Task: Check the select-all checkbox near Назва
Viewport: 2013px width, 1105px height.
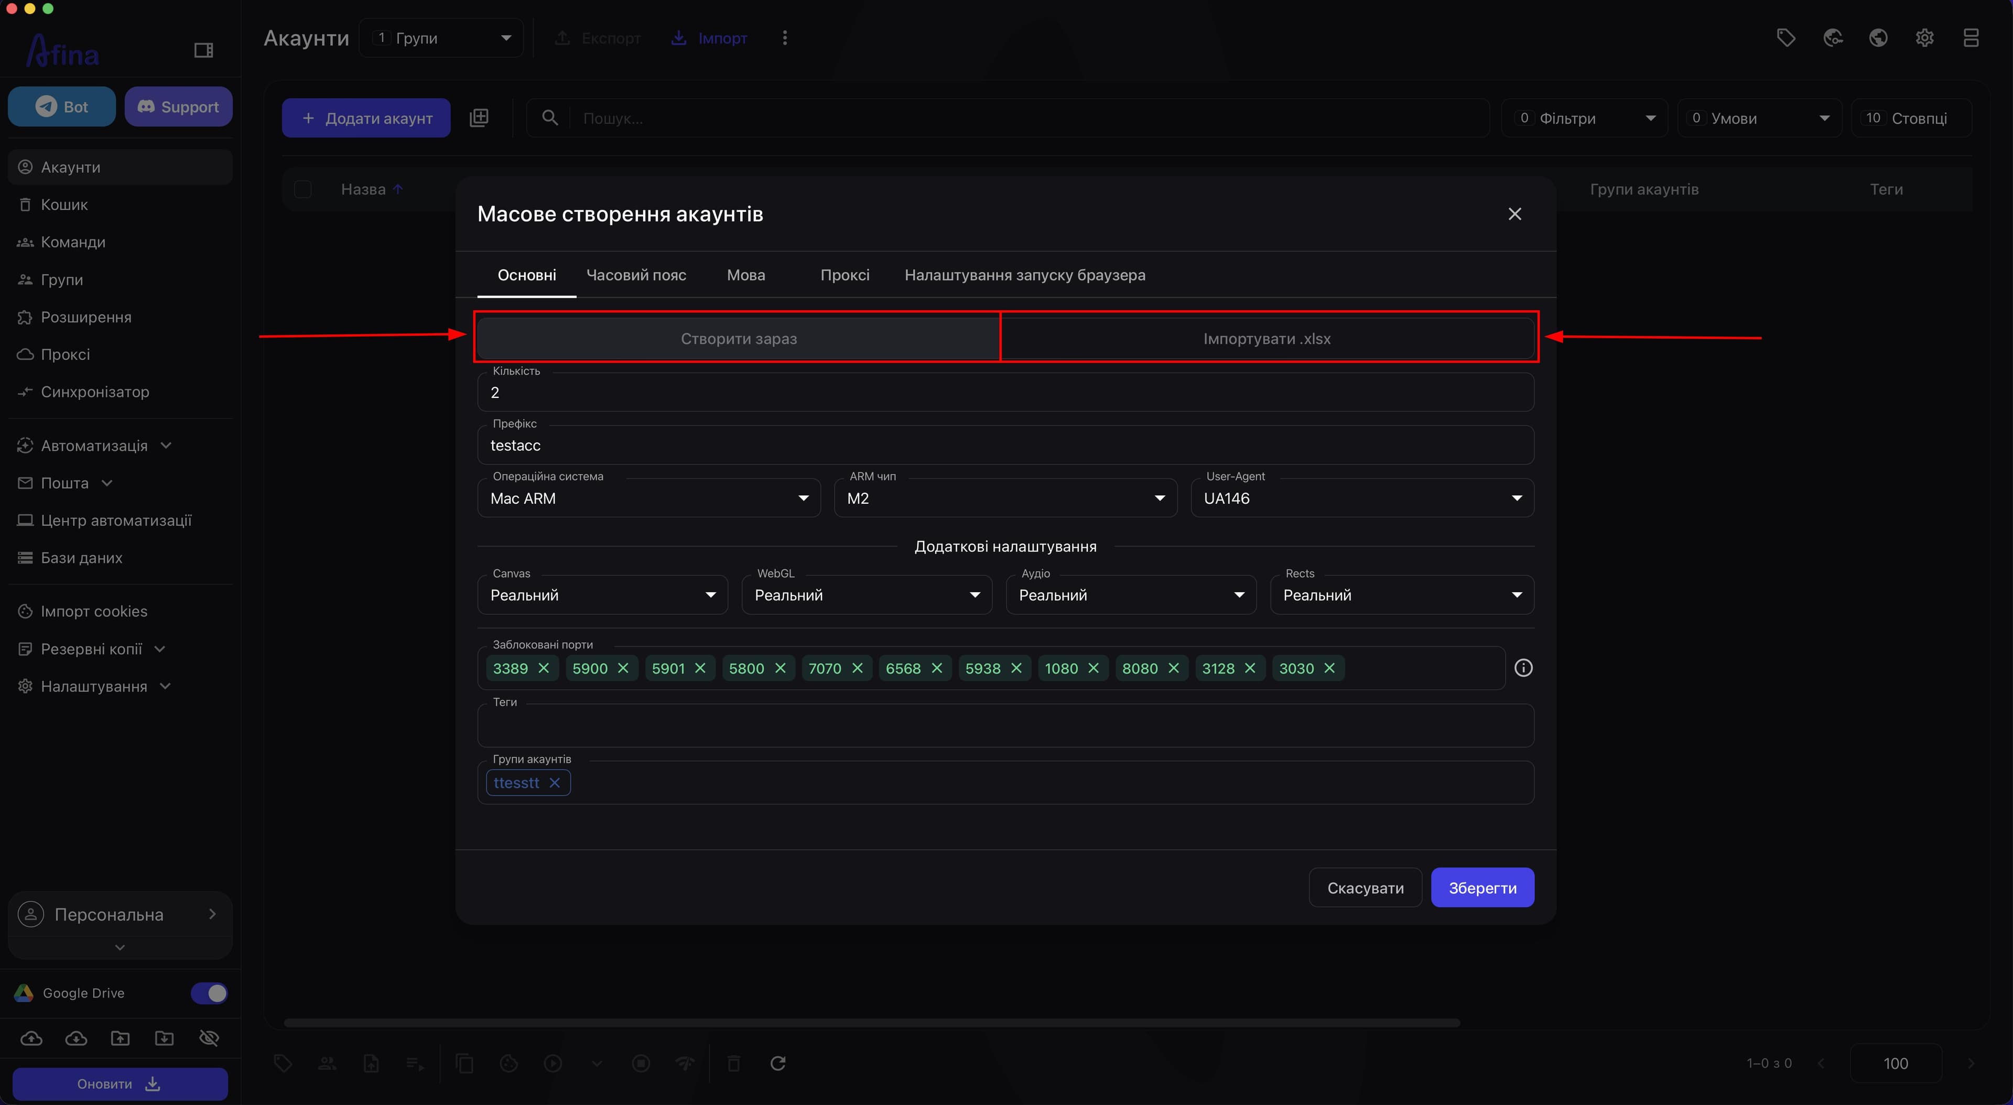Action: (302, 189)
